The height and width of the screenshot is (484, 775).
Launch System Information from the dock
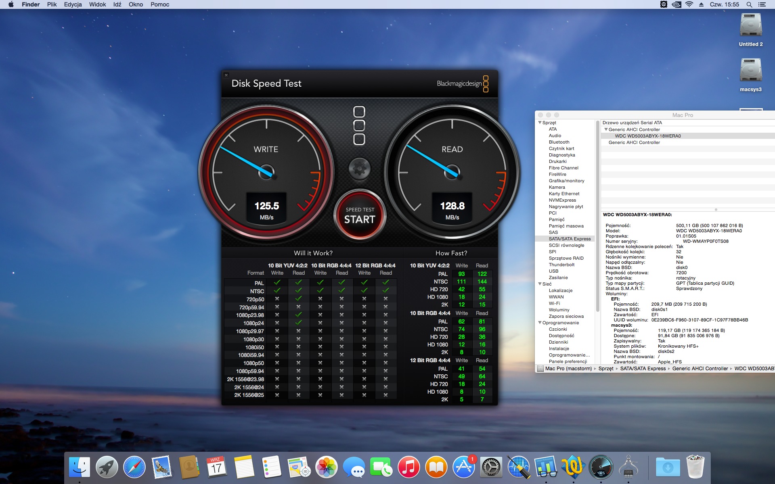click(628, 467)
